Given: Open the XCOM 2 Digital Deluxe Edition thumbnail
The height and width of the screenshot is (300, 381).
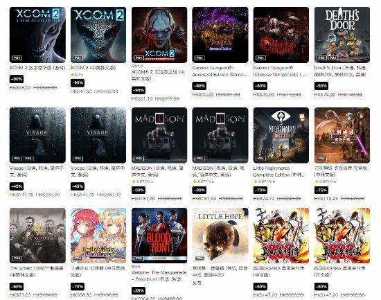Looking at the screenshot, I should pyautogui.click(x=37, y=35).
